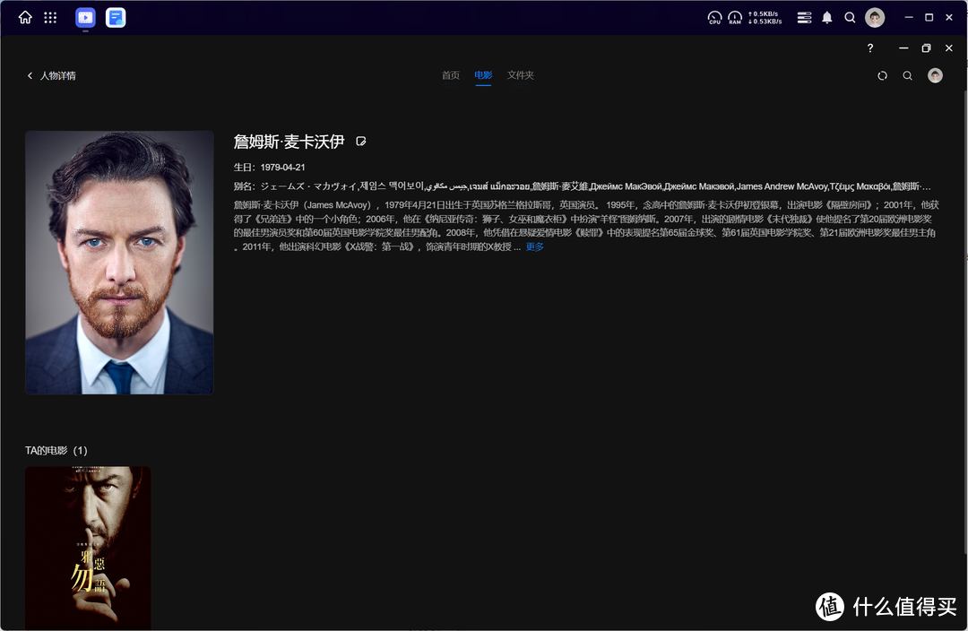This screenshot has height=631, width=968.
Task: Open search inside the movie app
Action: coord(907,76)
